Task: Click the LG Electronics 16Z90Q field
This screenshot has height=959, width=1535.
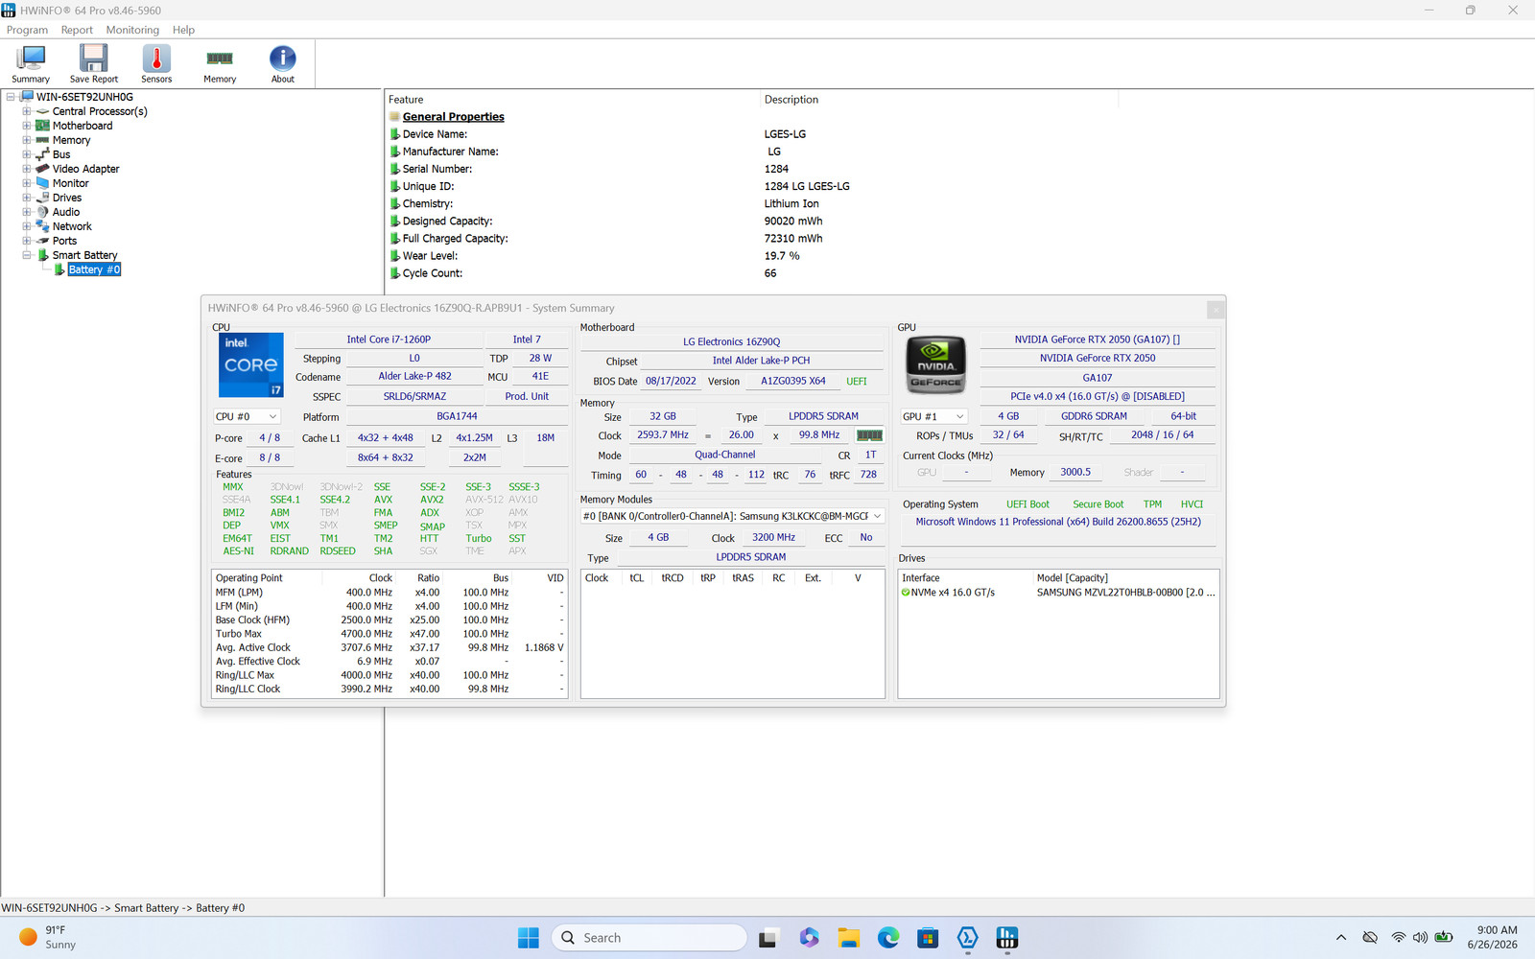Action: pyautogui.click(x=731, y=341)
